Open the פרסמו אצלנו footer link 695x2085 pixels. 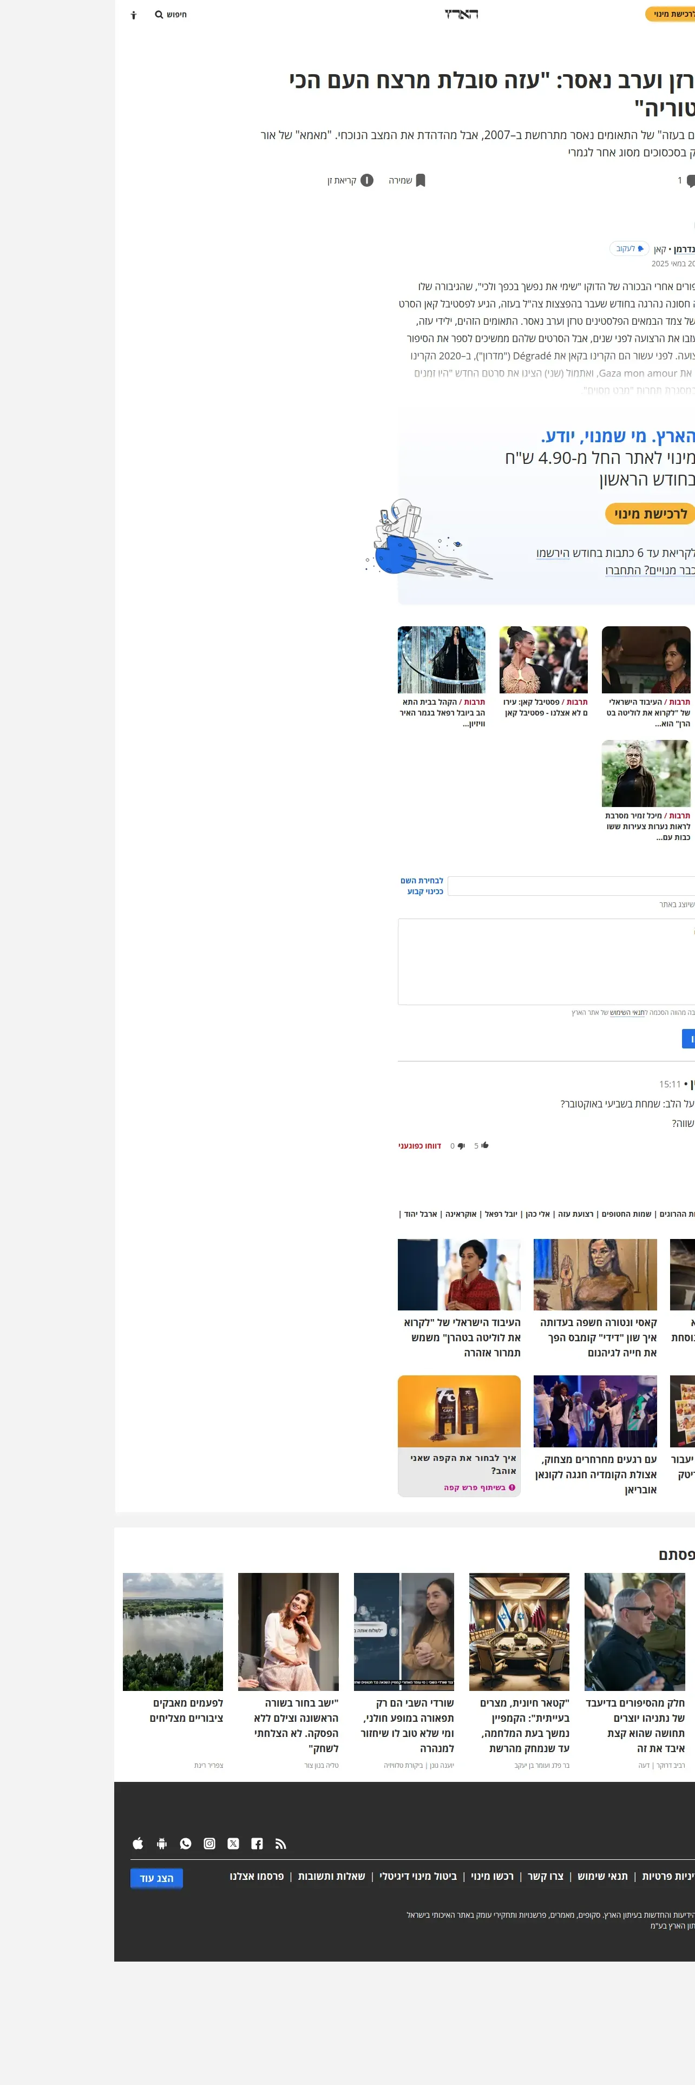click(x=257, y=1876)
